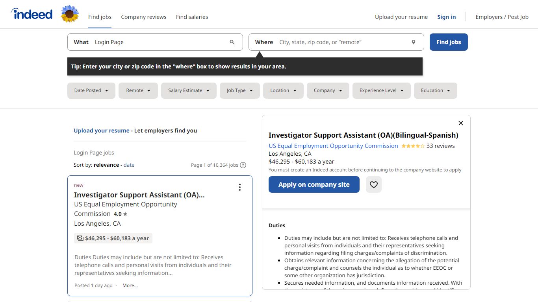Image resolution: width=538 pixels, height=302 pixels.
Task: Click Apply on company site button
Action: point(314,184)
